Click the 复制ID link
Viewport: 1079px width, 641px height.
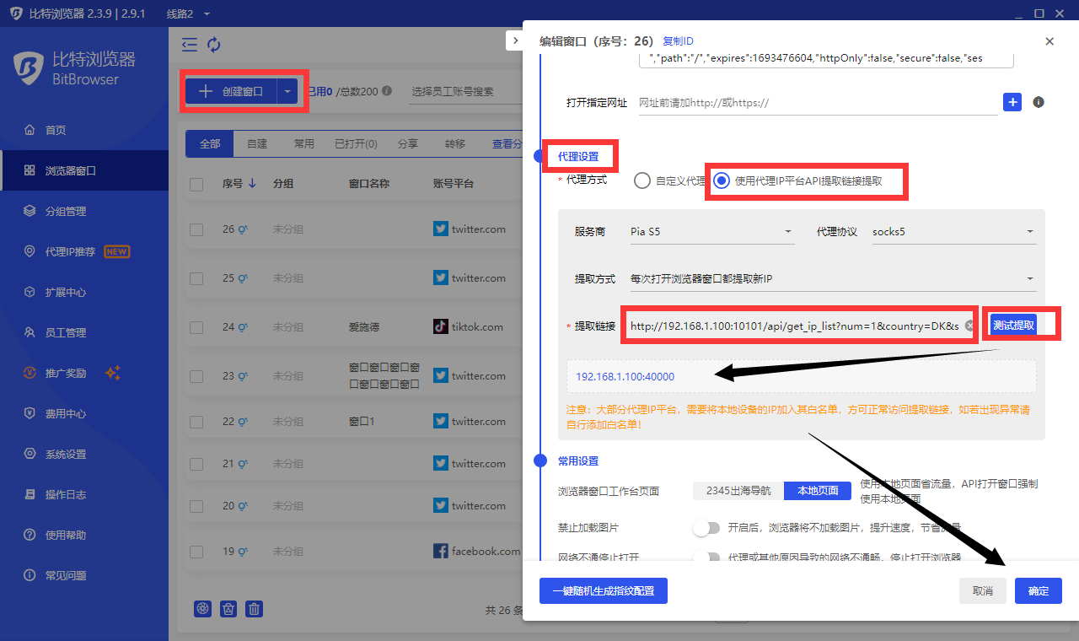click(x=678, y=41)
